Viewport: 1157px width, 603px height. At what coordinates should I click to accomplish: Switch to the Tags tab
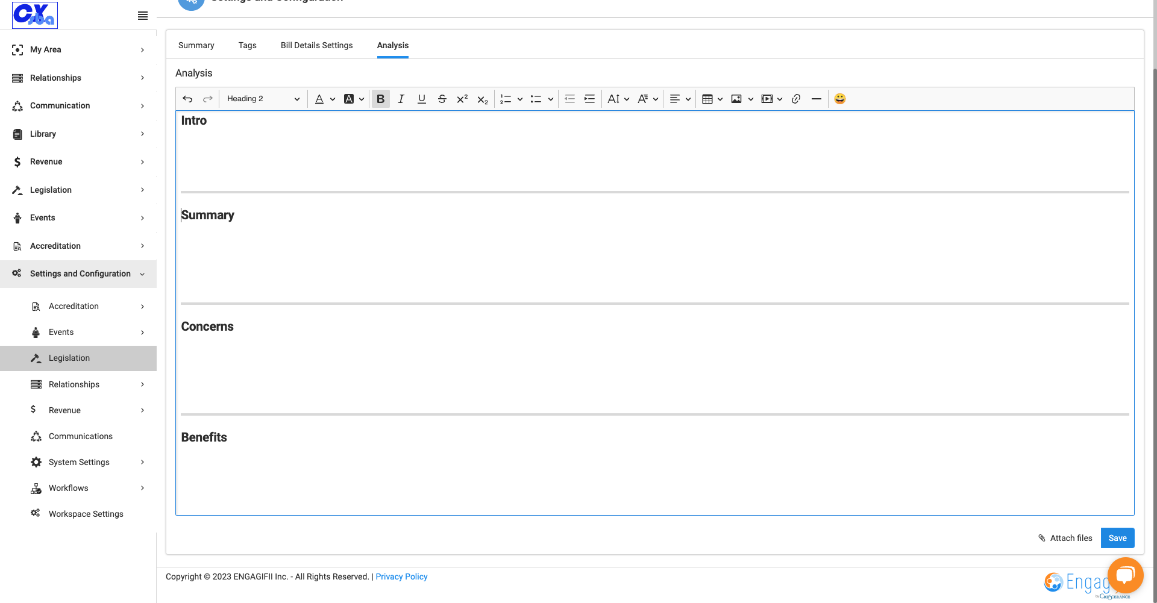point(248,45)
